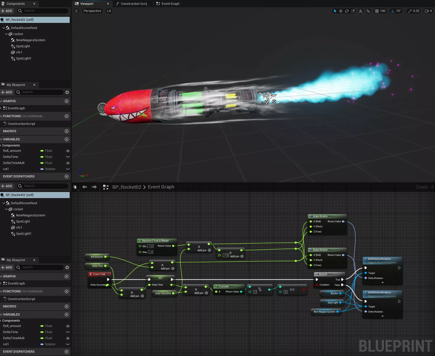The height and width of the screenshot is (356, 435).
Task: Switch to the Rotate gizmo tool
Action: [x=347, y=11]
